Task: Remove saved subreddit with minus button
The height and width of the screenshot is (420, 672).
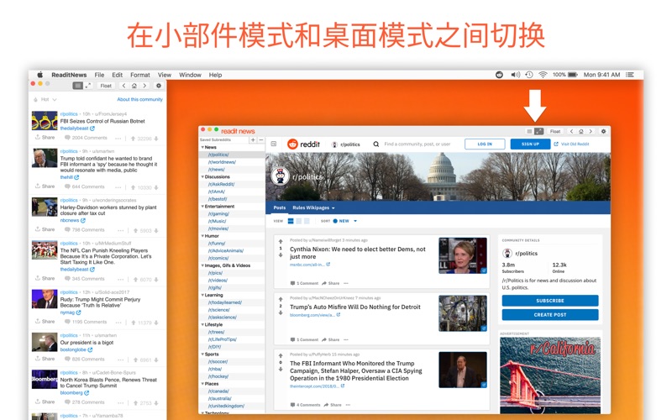Action: point(260,139)
